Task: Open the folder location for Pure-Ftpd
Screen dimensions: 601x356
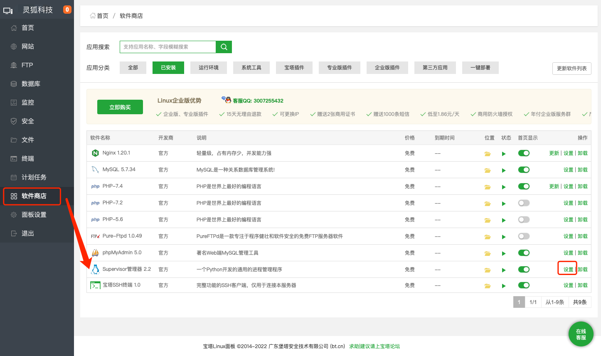Action: pos(488,237)
